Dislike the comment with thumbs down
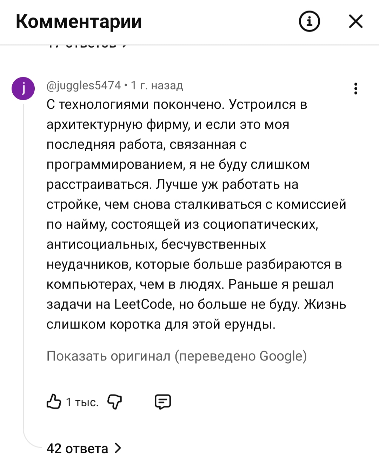This screenshot has width=379, height=467. 114,401
